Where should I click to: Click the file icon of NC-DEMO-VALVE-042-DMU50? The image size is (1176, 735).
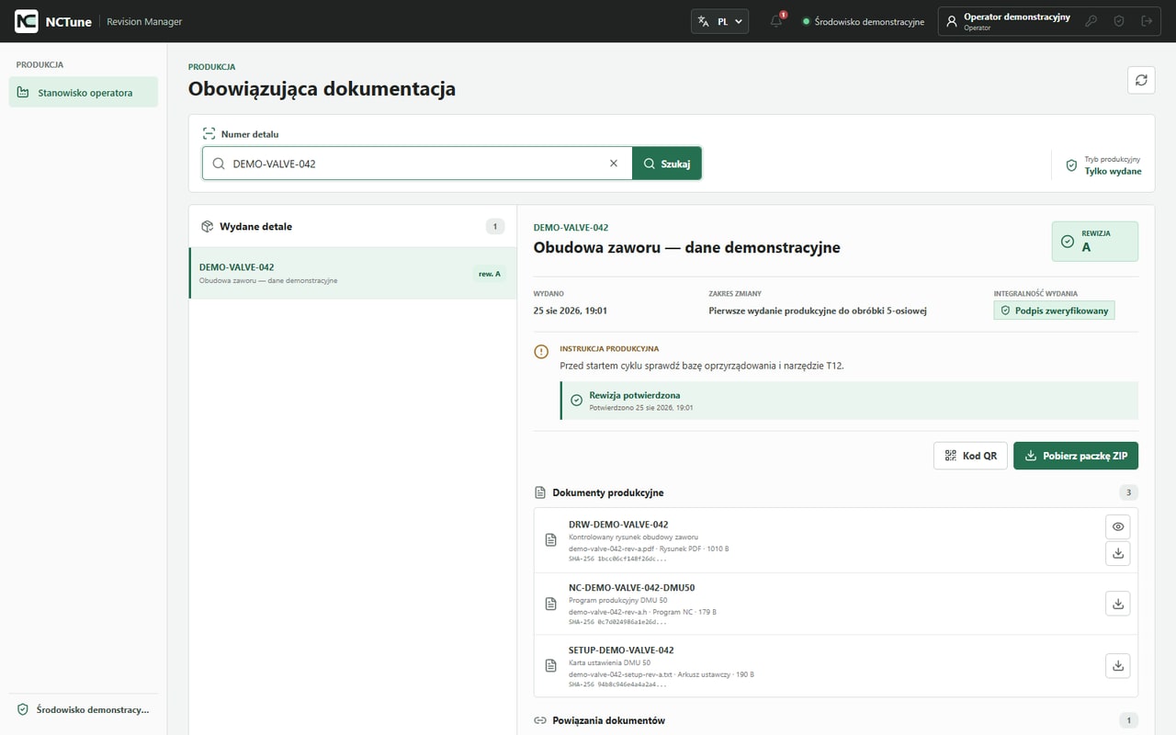point(551,604)
